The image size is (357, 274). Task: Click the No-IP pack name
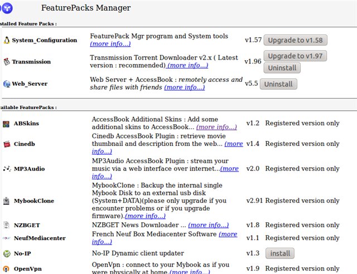[x=22, y=253]
